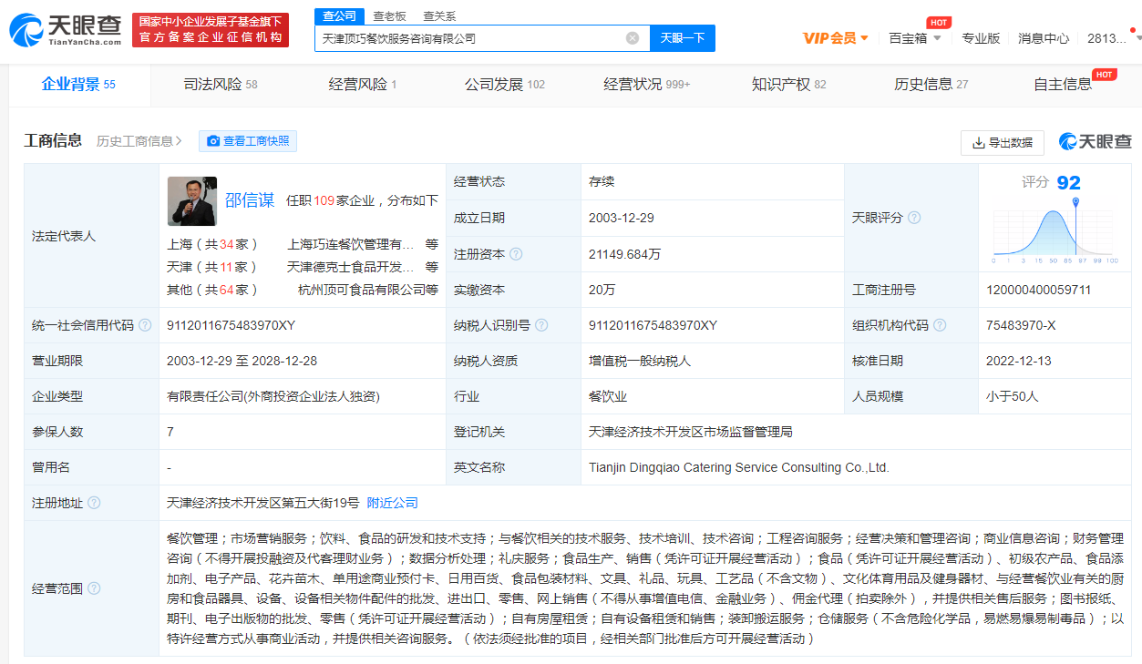This screenshot has width=1142, height=664.
Task: Click the 天津（共11家）entry
Action: (x=213, y=267)
